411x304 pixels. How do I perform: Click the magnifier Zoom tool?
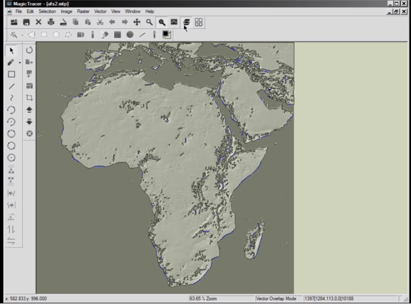coord(149,22)
